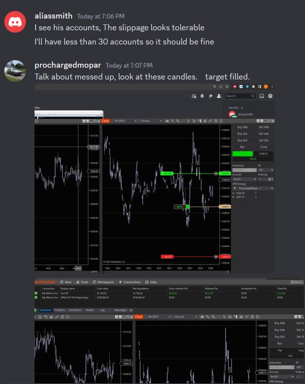The height and width of the screenshot is (384, 305).
Task: Cancel the red Sell STP order with its X
Action: coord(216,257)
